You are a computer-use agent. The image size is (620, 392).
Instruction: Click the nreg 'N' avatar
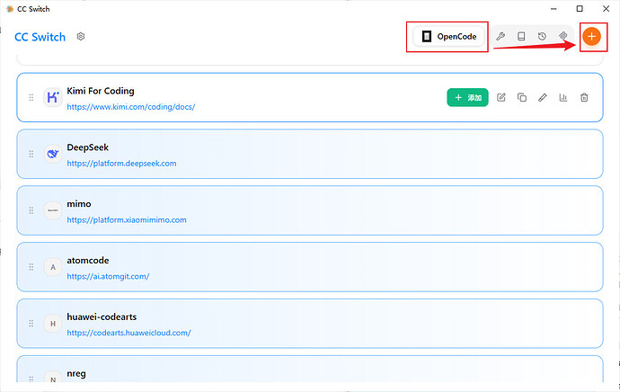(x=53, y=377)
